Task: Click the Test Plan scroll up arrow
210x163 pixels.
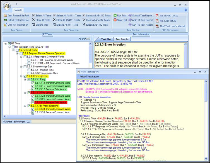Action: tap(185, 44)
